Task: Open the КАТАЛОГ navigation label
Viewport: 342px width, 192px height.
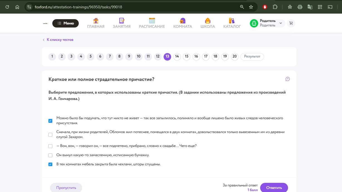Action: pyautogui.click(x=232, y=26)
